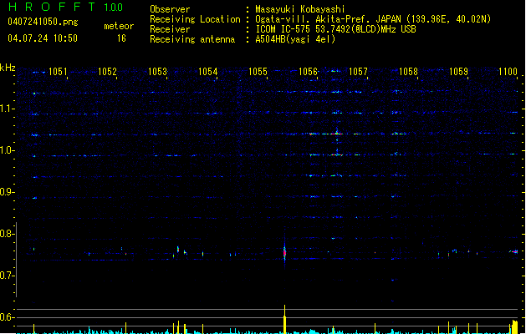Click the 1053 time marker
Viewport: 526px width, 334px height.
click(x=157, y=71)
